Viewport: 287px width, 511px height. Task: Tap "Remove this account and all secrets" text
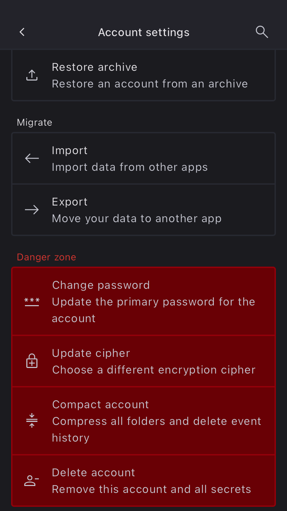pos(151,489)
